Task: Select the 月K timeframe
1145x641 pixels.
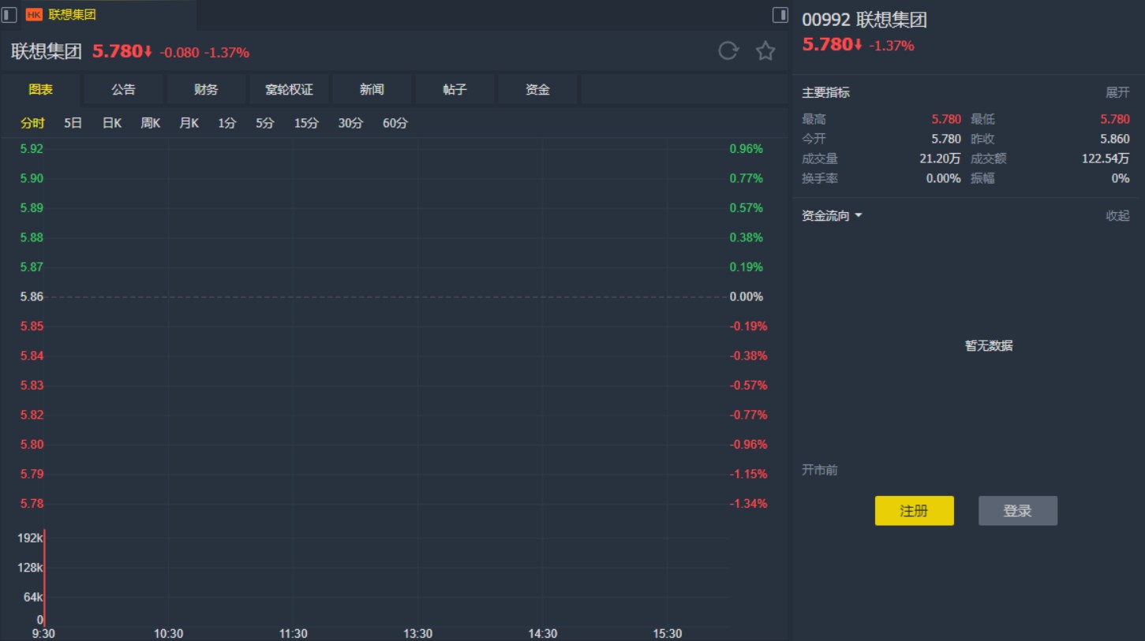Action: point(188,123)
